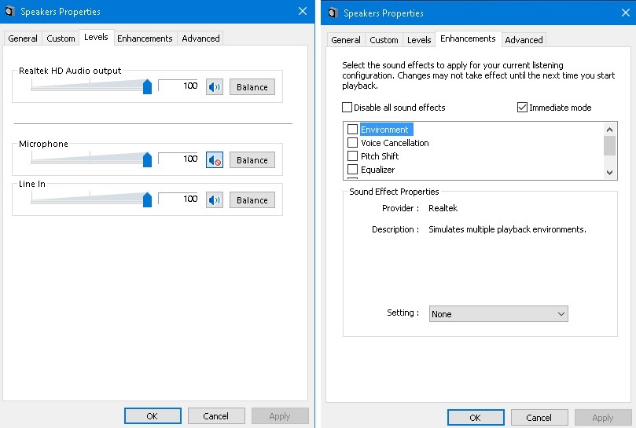Click the up arrow of the effects list scrollbar

click(610, 129)
